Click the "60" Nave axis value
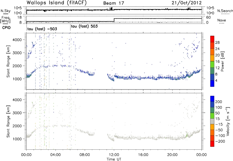This screenshot has height=161, width=233. point(209,17)
